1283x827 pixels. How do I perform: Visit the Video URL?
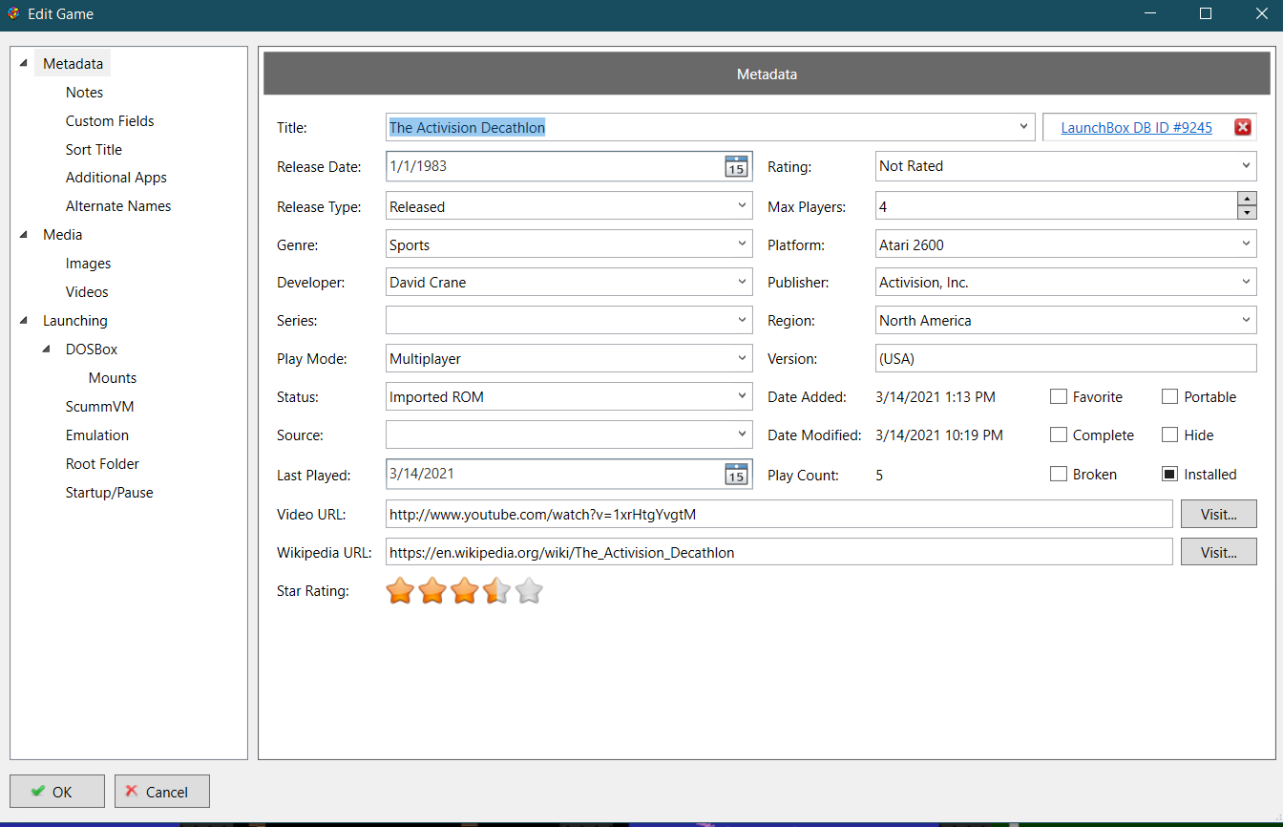point(1218,514)
